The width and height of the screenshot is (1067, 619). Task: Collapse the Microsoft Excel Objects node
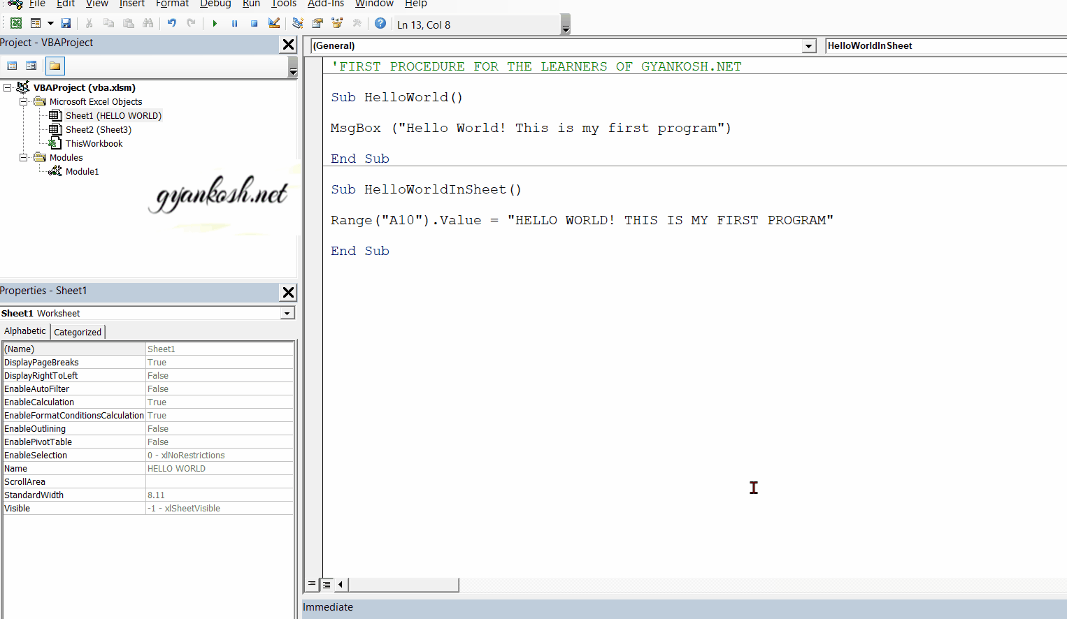tap(23, 101)
